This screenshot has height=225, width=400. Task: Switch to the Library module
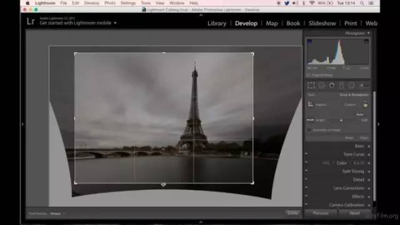[217, 24]
